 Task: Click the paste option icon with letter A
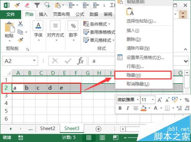pos(130,11)
